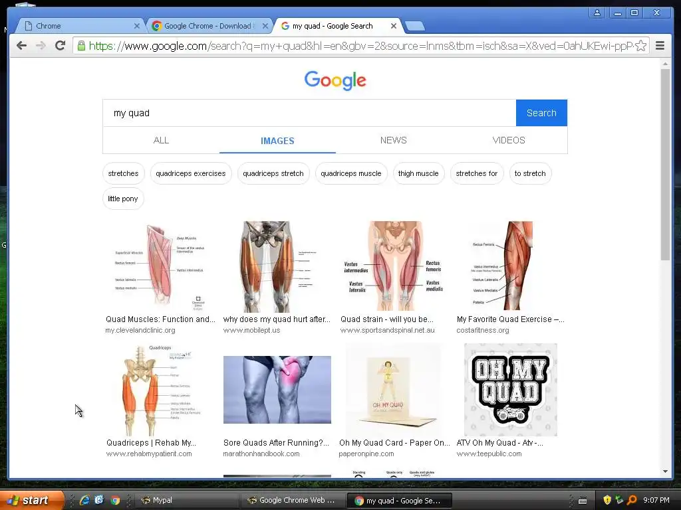Switch to the 'Chrome' tab
The width and height of the screenshot is (681, 510).
[x=80, y=26]
